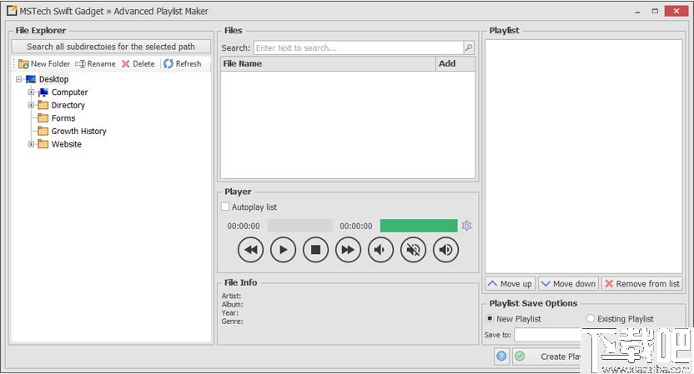Click the Desktop computer icon in tree
The width and height of the screenshot is (694, 374).
tap(31, 79)
